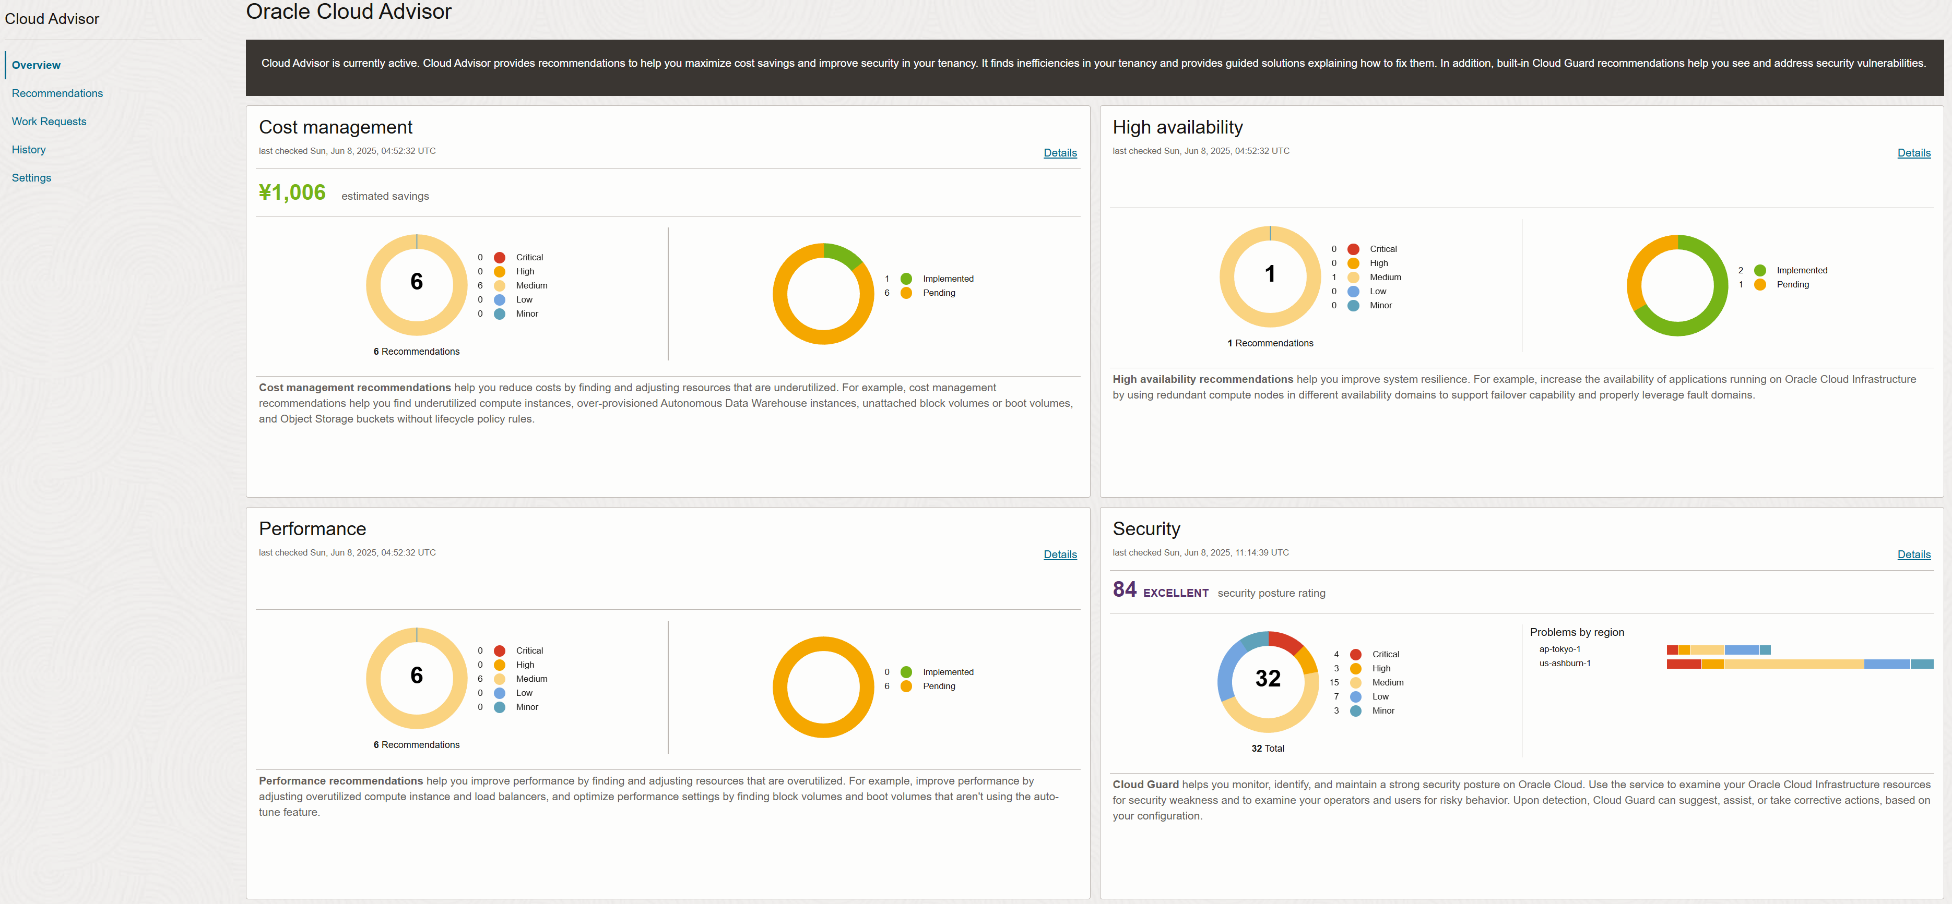Click High availability severity donut showing 1
Viewport: 1952px width, 904px height.
tap(1270, 276)
